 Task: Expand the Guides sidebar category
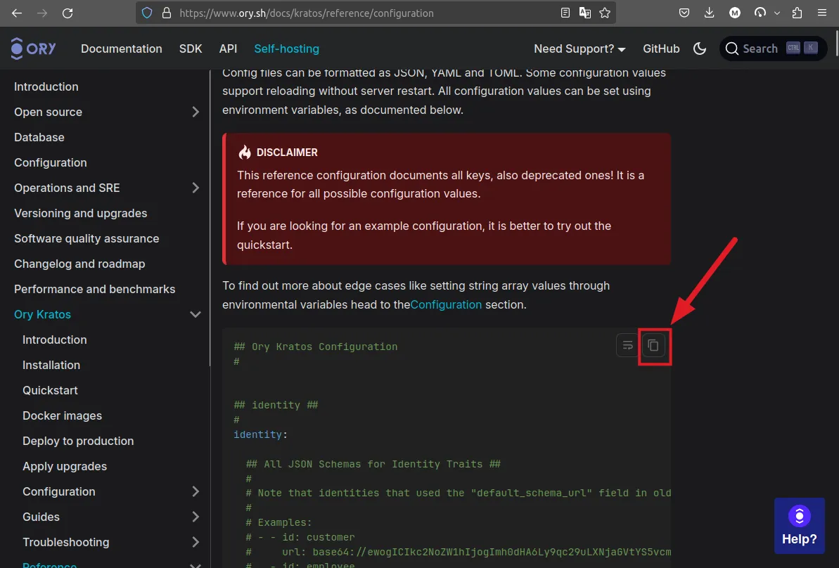196,517
